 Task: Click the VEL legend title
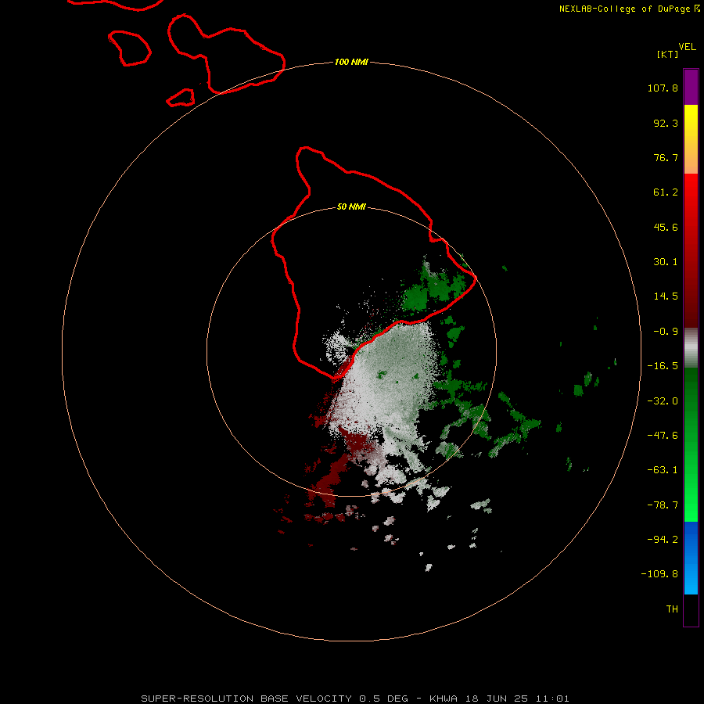(687, 47)
